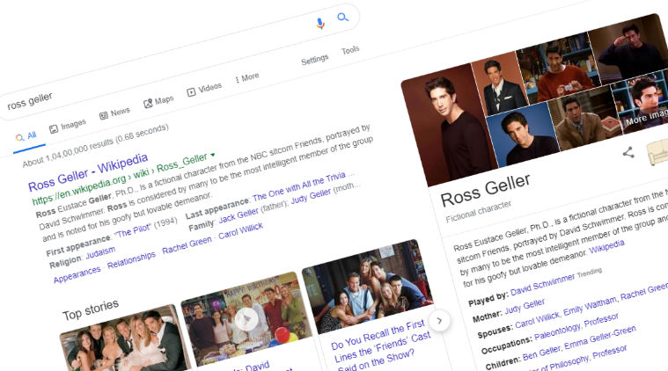The image size is (668, 371).
Task: Open the Wikipedia URL dropdown arrow
Action: (x=212, y=156)
